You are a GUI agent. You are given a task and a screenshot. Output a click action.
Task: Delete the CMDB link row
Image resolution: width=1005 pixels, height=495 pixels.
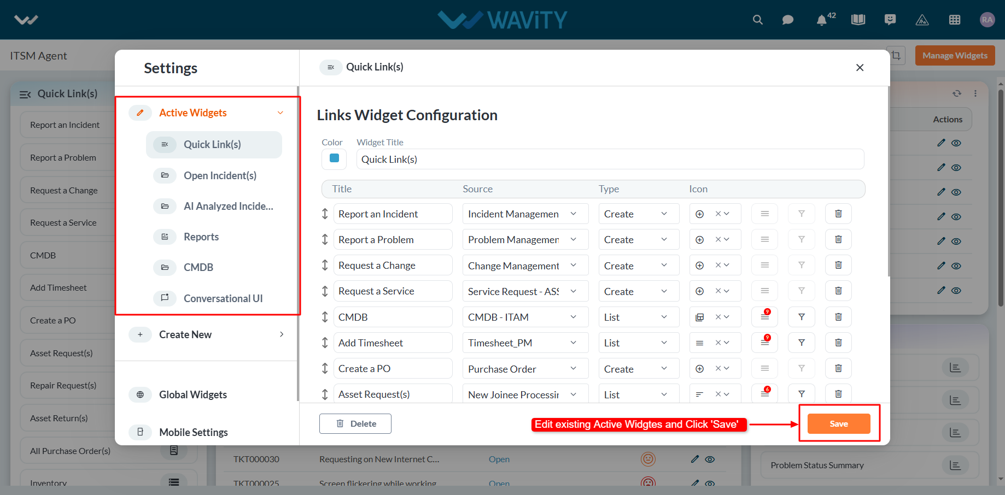point(838,317)
